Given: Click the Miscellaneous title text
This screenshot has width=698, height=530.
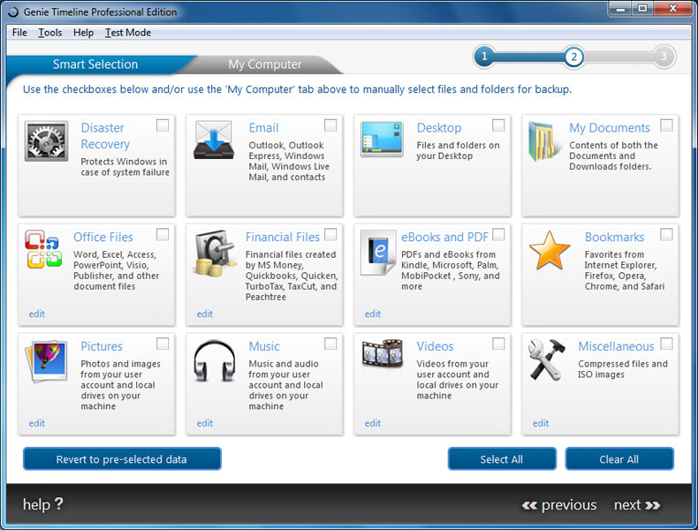Looking at the screenshot, I should click(616, 345).
